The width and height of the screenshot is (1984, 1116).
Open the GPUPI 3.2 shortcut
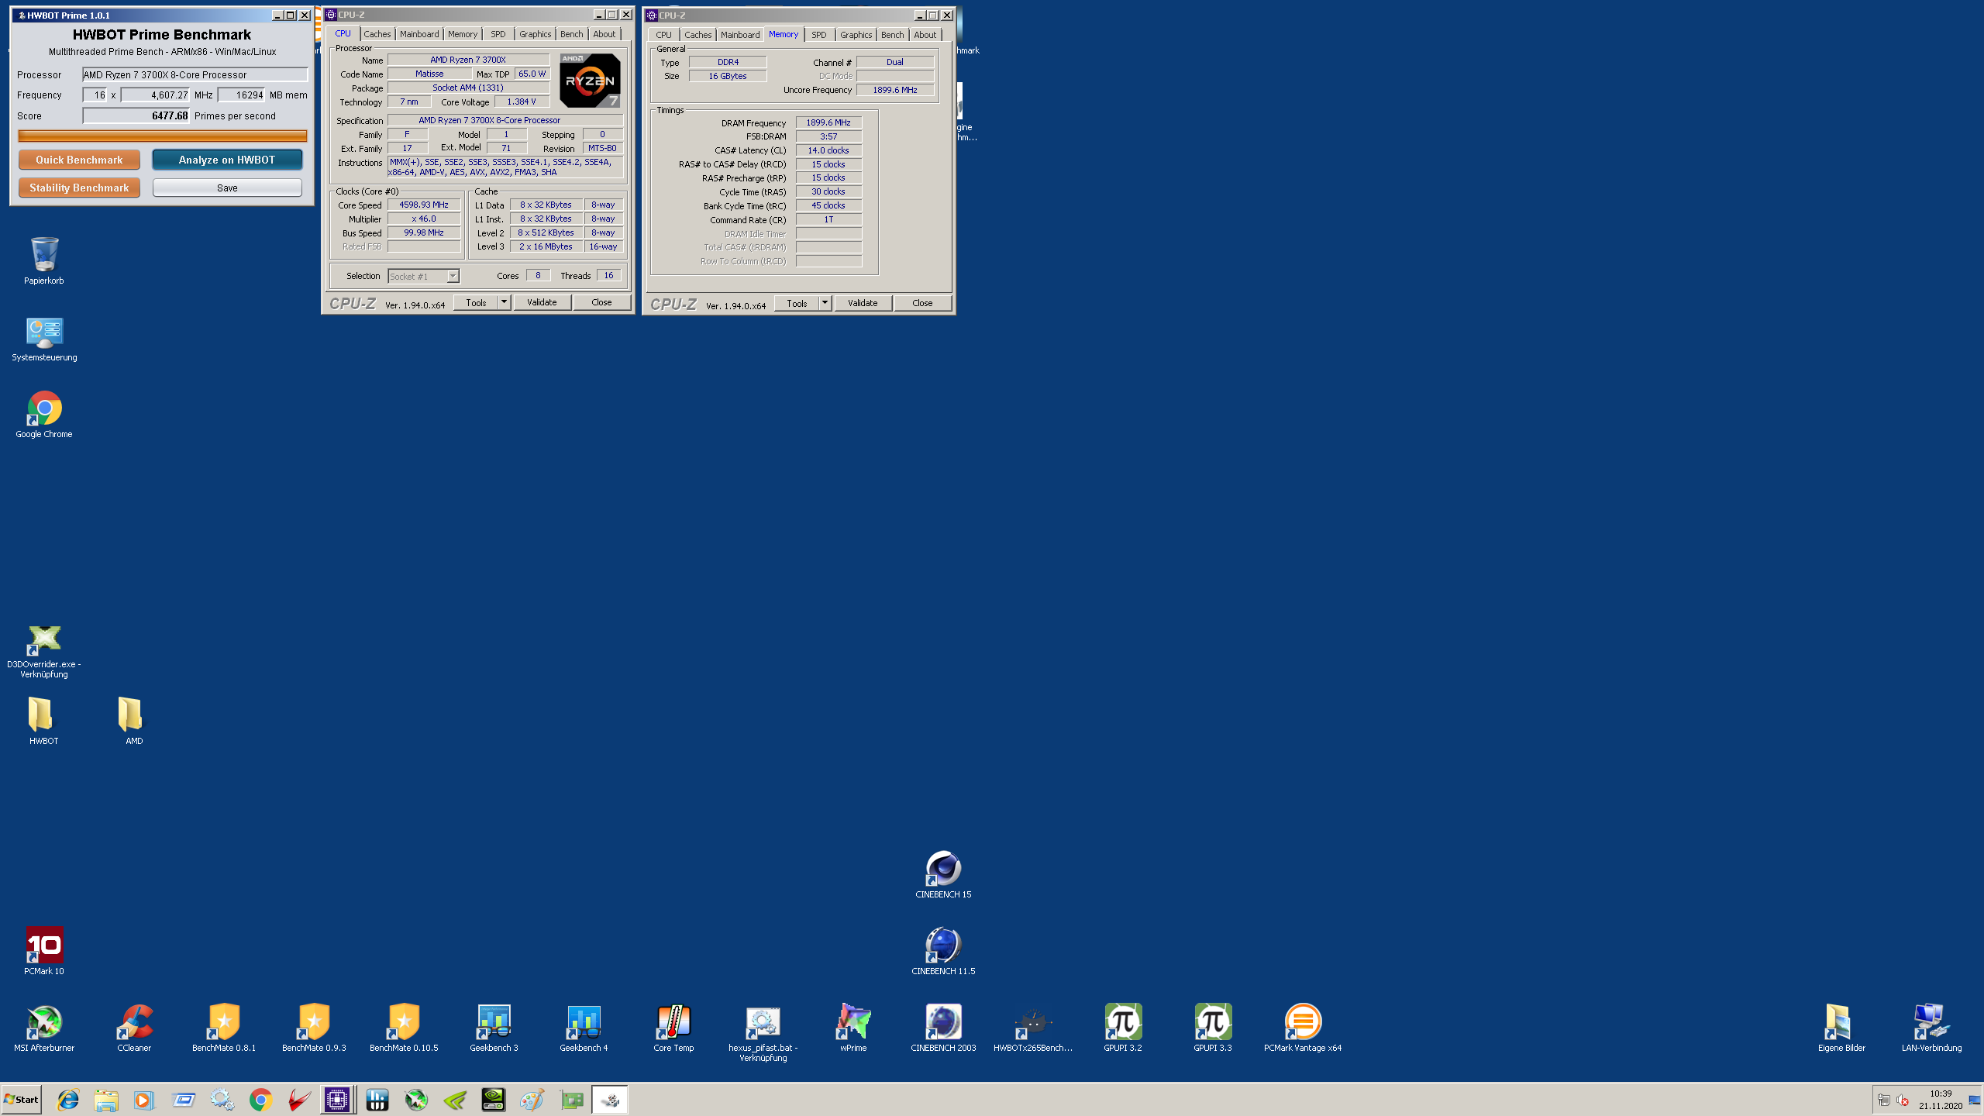tap(1123, 1028)
